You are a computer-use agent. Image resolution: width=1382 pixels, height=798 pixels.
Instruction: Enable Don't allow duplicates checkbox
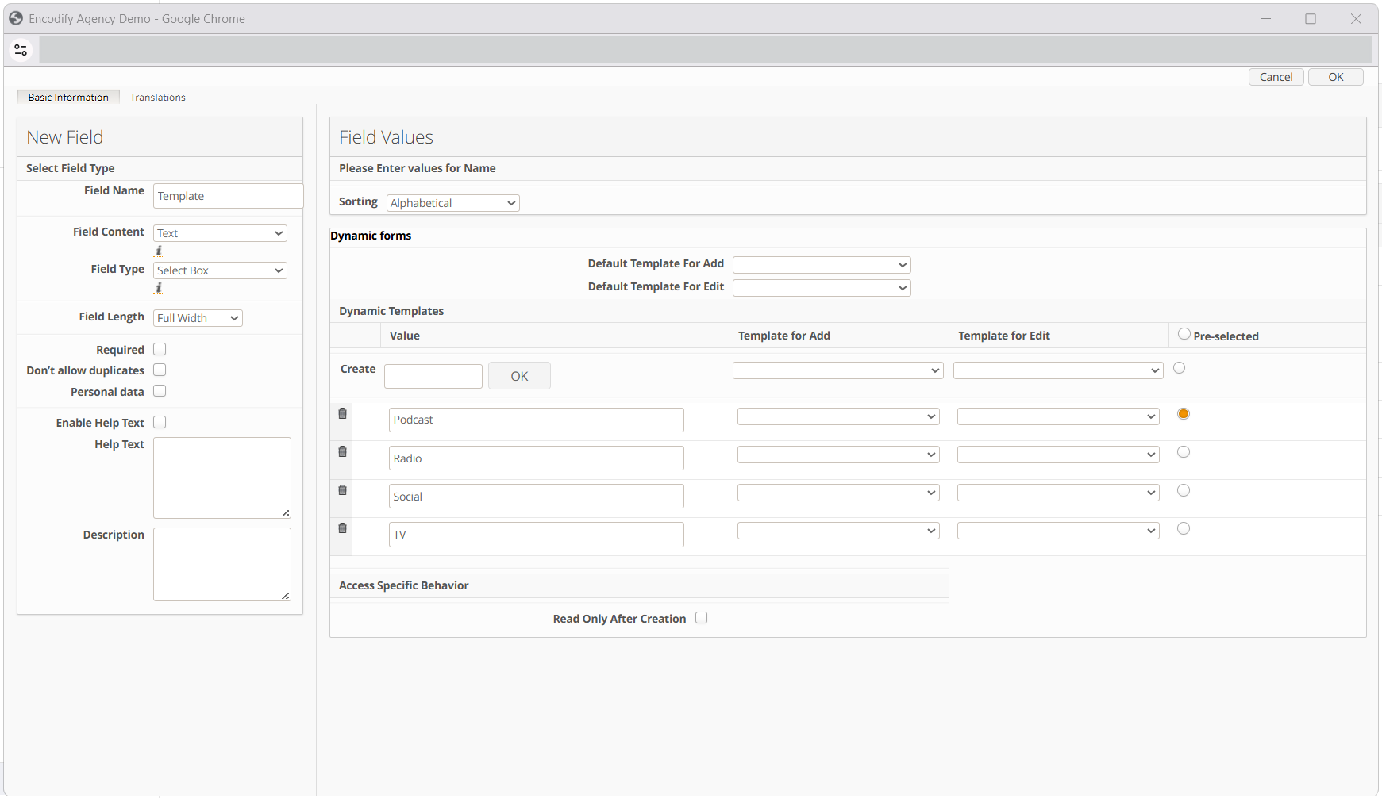coord(160,370)
